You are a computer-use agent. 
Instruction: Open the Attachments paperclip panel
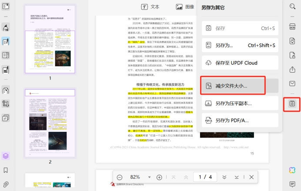[x=6, y=184]
